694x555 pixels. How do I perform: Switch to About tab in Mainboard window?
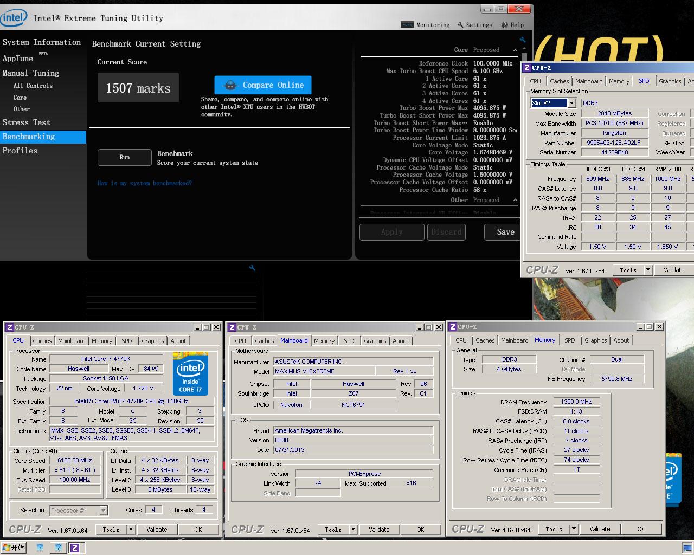pyautogui.click(x=401, y=341)
